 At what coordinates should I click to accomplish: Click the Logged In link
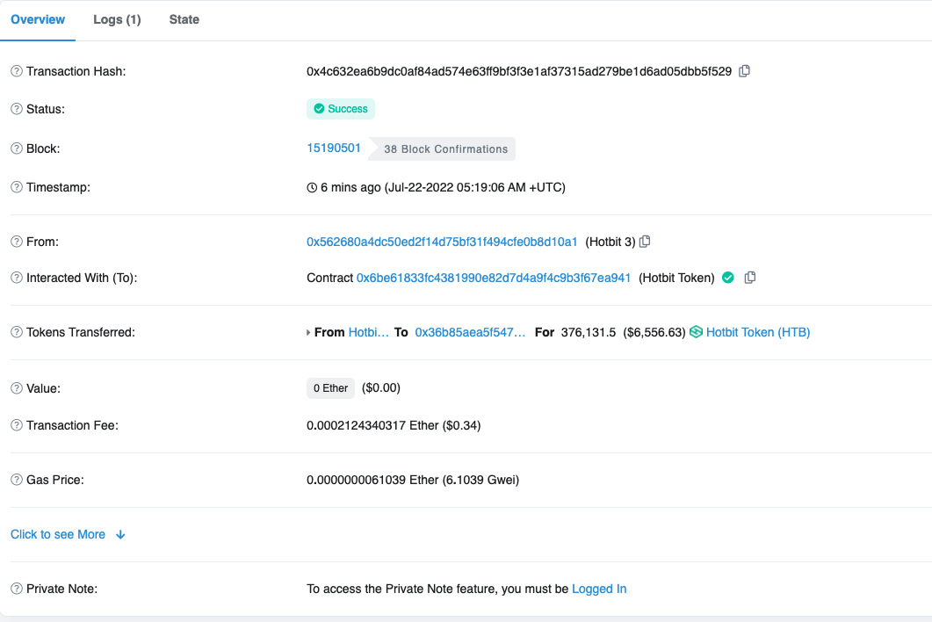[599, 589]
